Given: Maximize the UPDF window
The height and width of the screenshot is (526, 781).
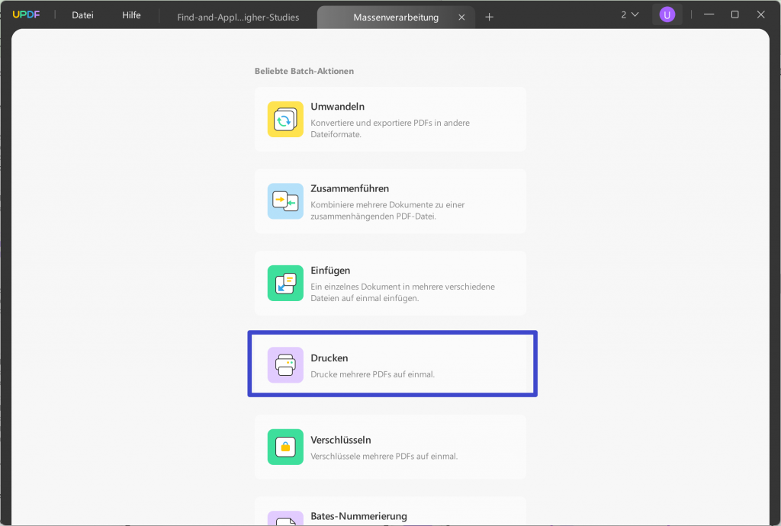Looking at the screenshot, I should 734,14.
